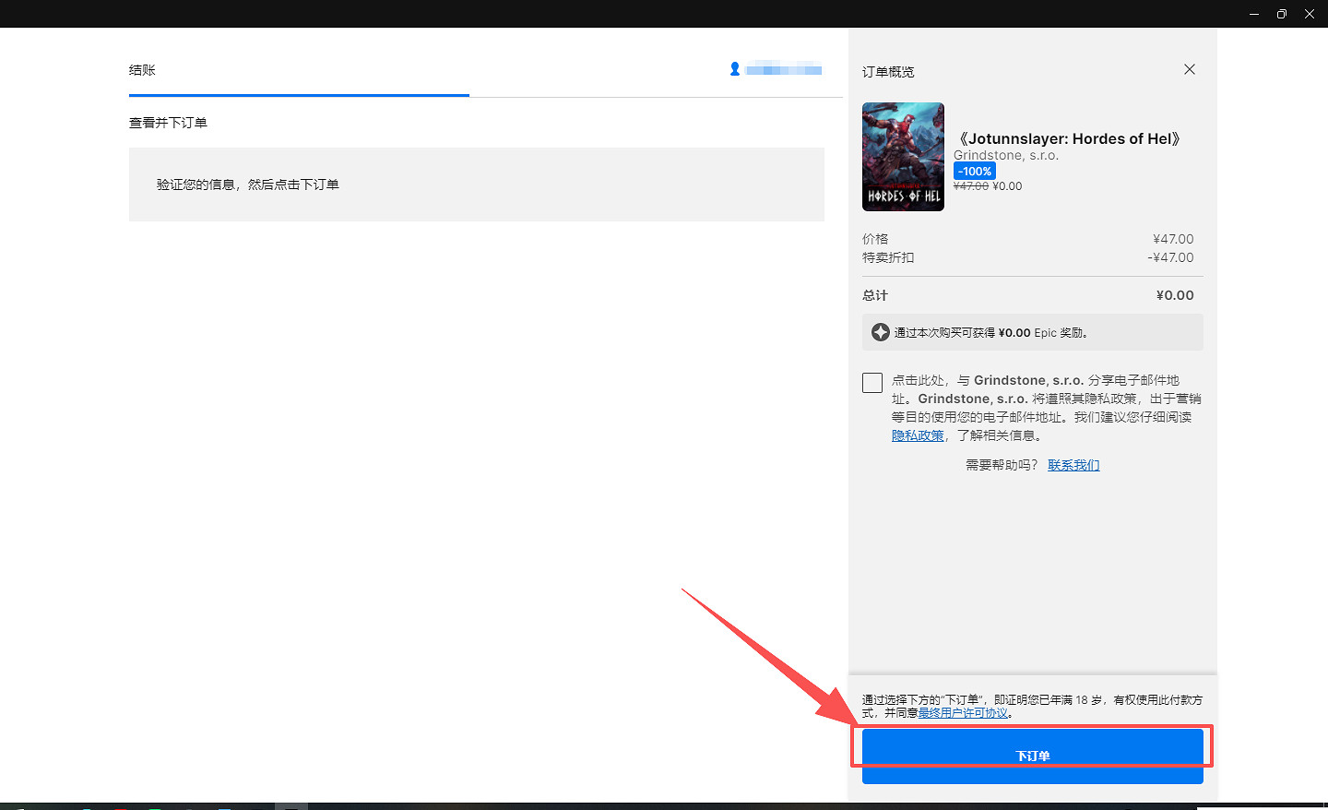
Task: Click the -100% discount badge
Action: point(974,171)
